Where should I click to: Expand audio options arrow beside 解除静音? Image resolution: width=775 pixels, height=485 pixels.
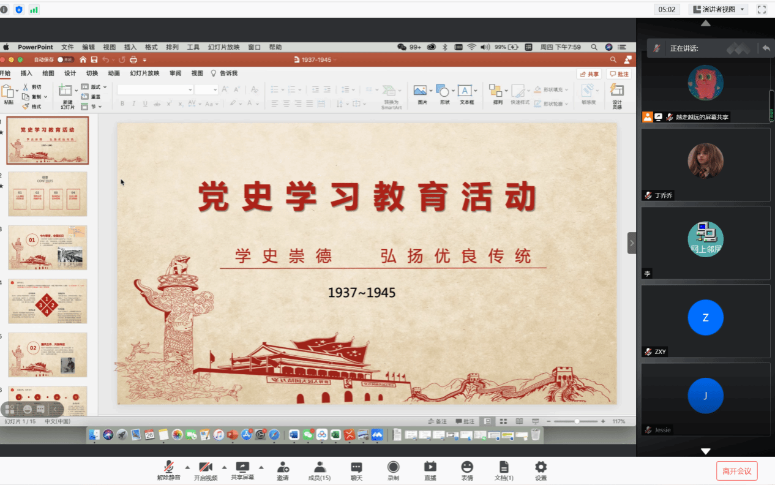click(187, 466)
